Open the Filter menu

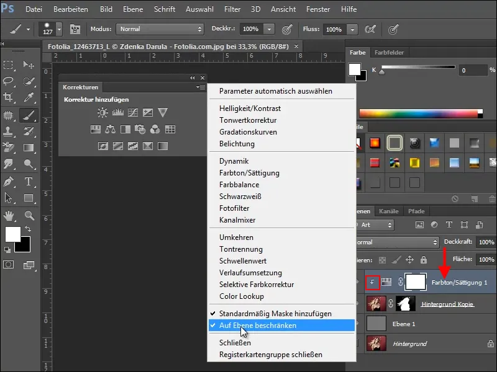pyautogui.click(x=232, y=9)
